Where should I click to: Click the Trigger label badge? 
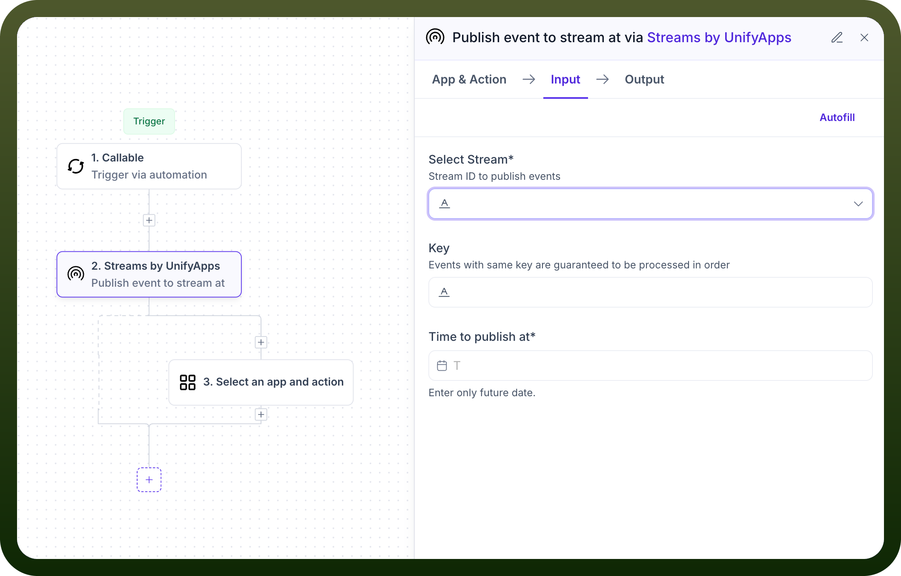[x=149, y=121]
